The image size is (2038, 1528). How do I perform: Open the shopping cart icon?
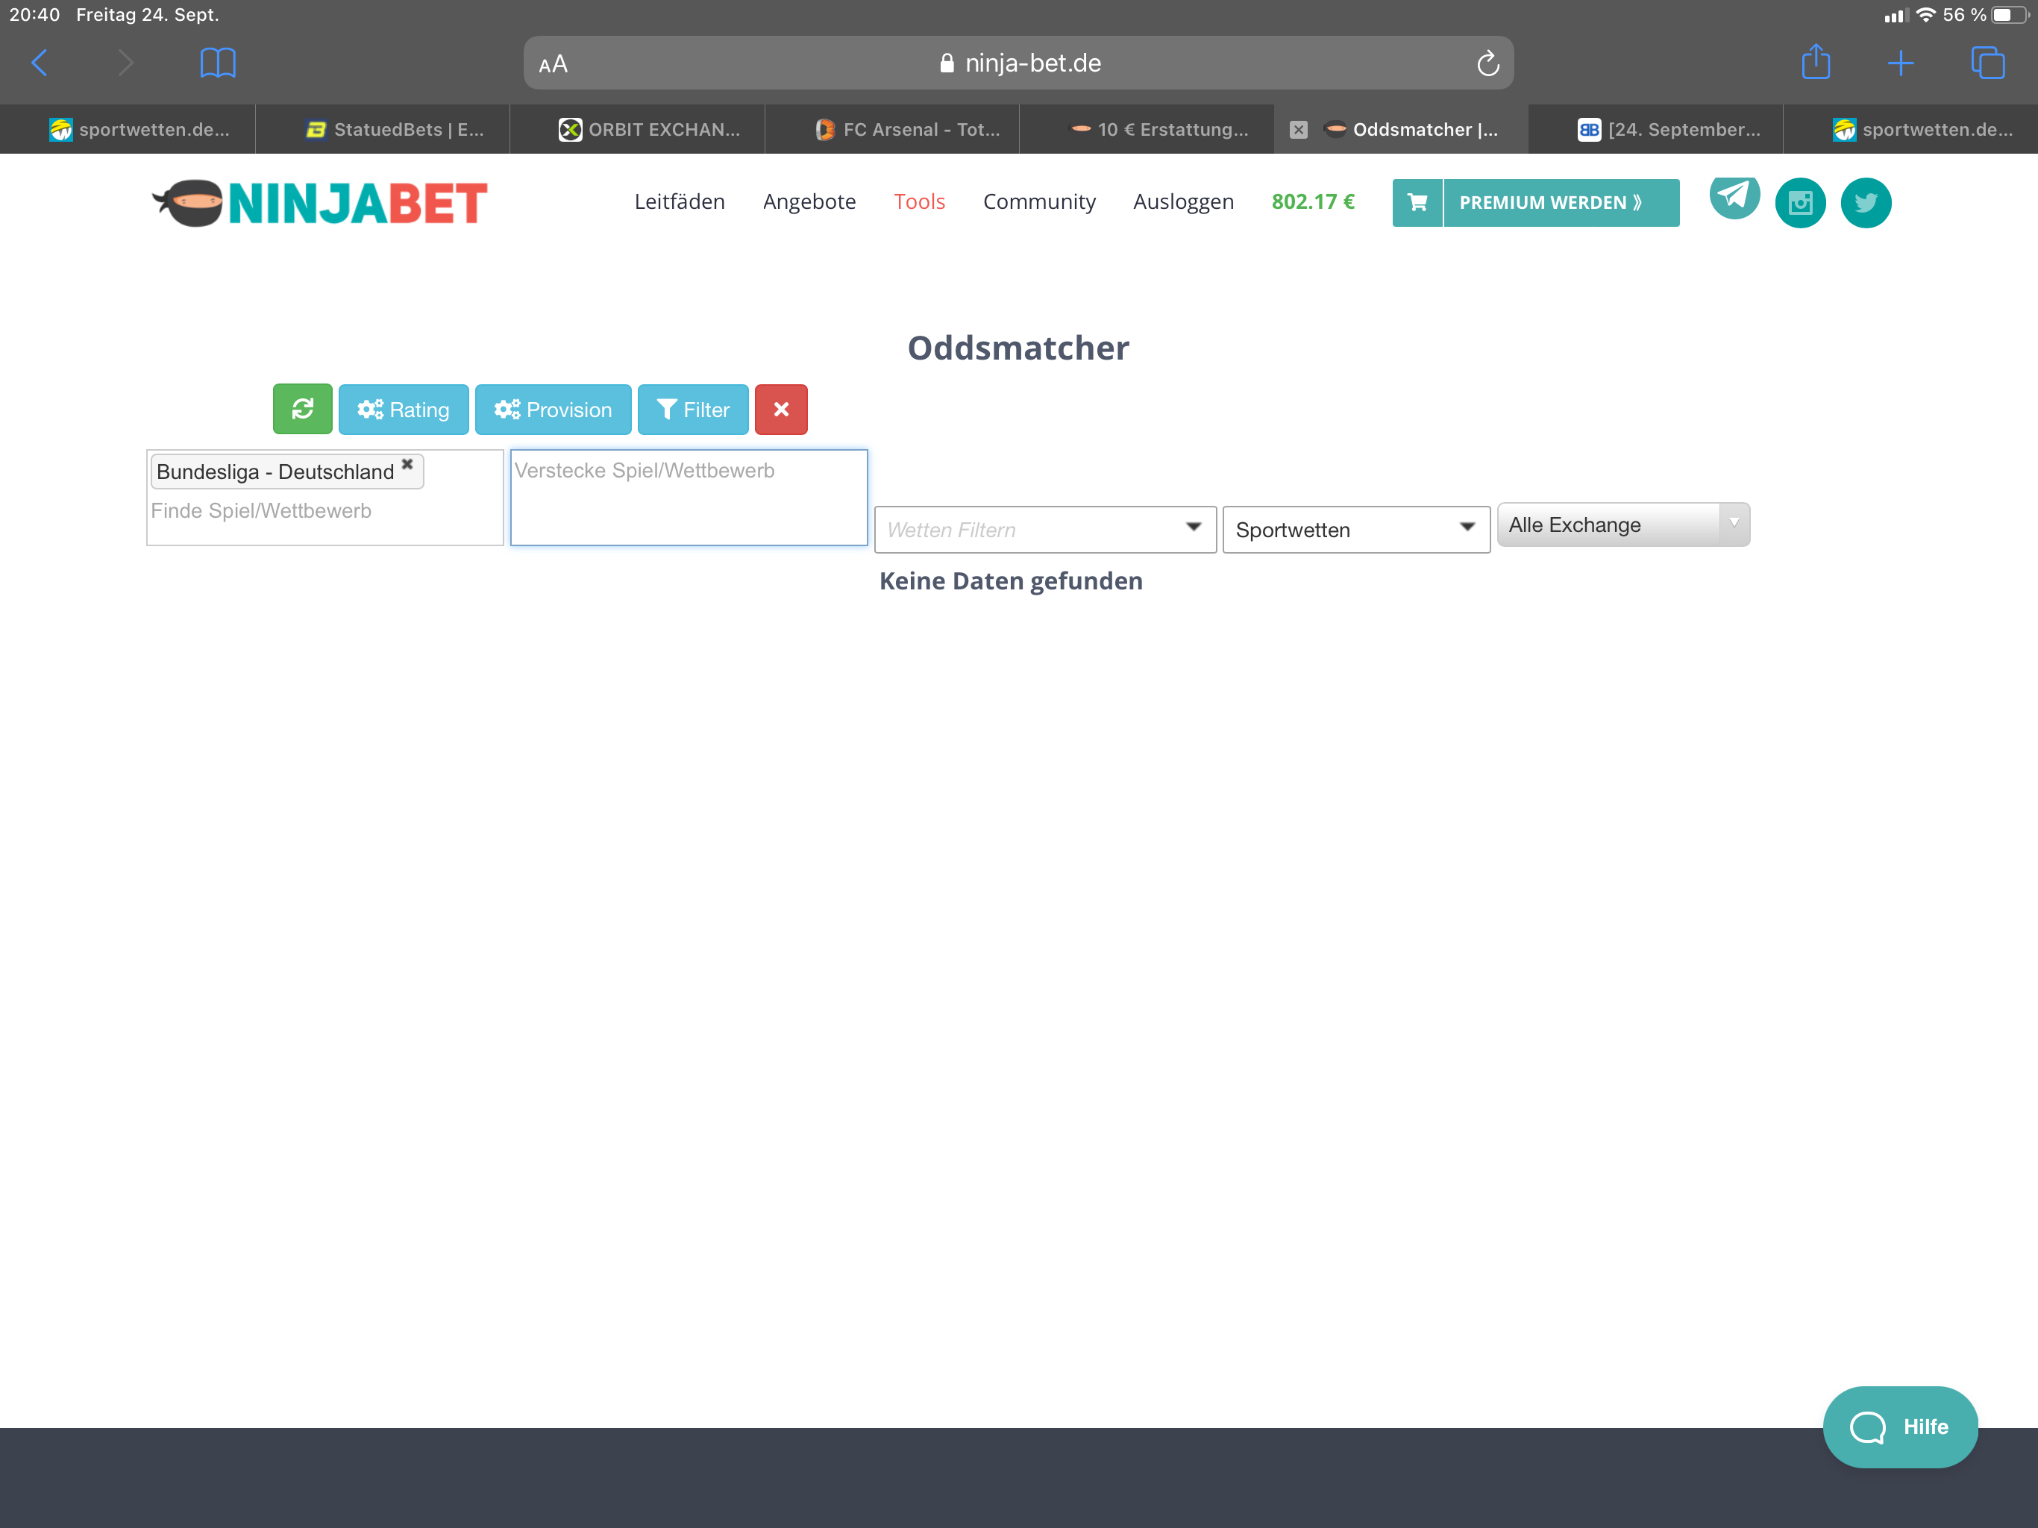click(x=1417, y=203)
